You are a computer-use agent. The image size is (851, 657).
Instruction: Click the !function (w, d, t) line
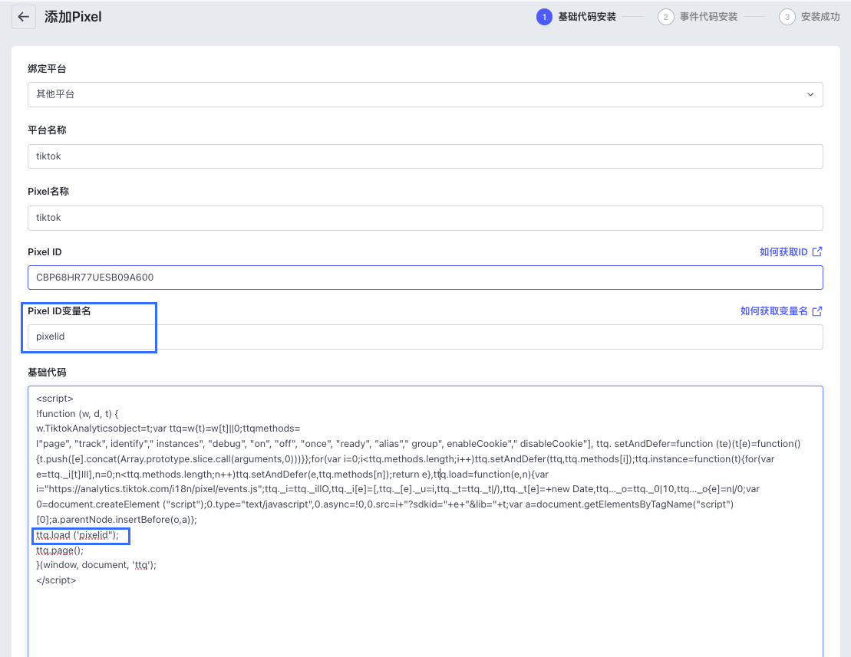click(77, 414)
